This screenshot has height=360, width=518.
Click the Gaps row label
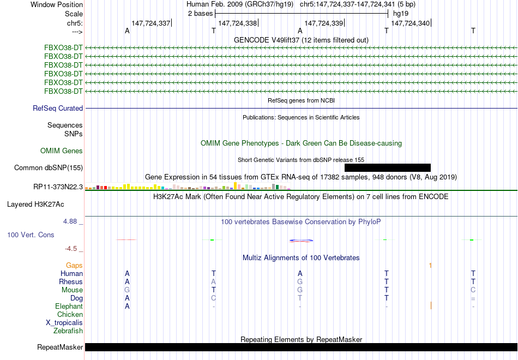point(74,266)
